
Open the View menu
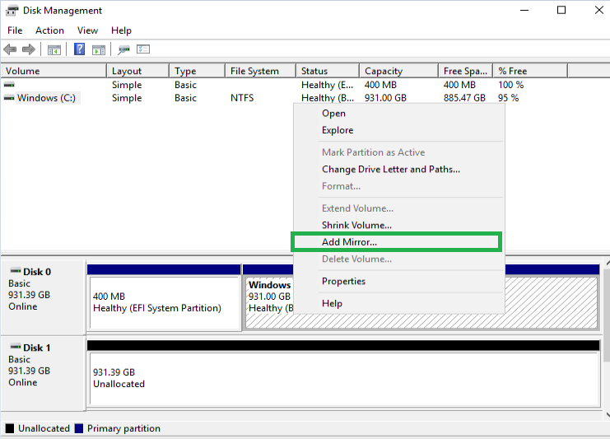click(87, 30)
